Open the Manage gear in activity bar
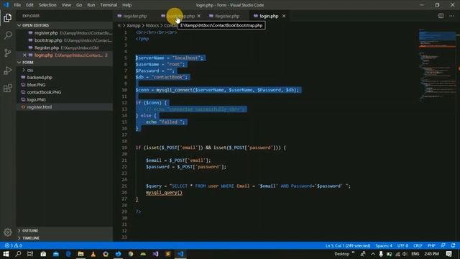 click(x=8, y=232)
